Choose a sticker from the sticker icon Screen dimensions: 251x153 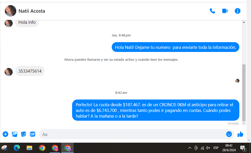click(x=24, y=134)
